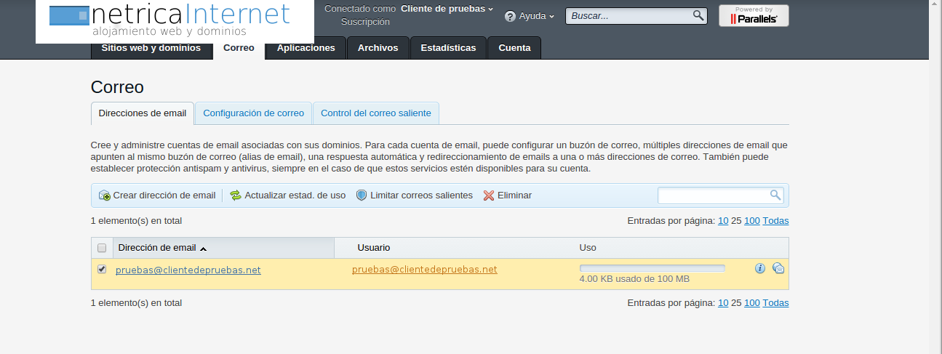Show 100 entries per page at top

tap(751, 221)
